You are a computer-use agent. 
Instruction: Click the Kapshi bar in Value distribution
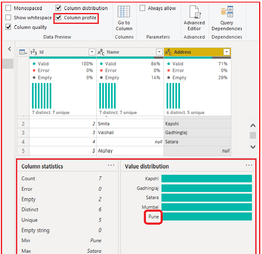point(206,179)
